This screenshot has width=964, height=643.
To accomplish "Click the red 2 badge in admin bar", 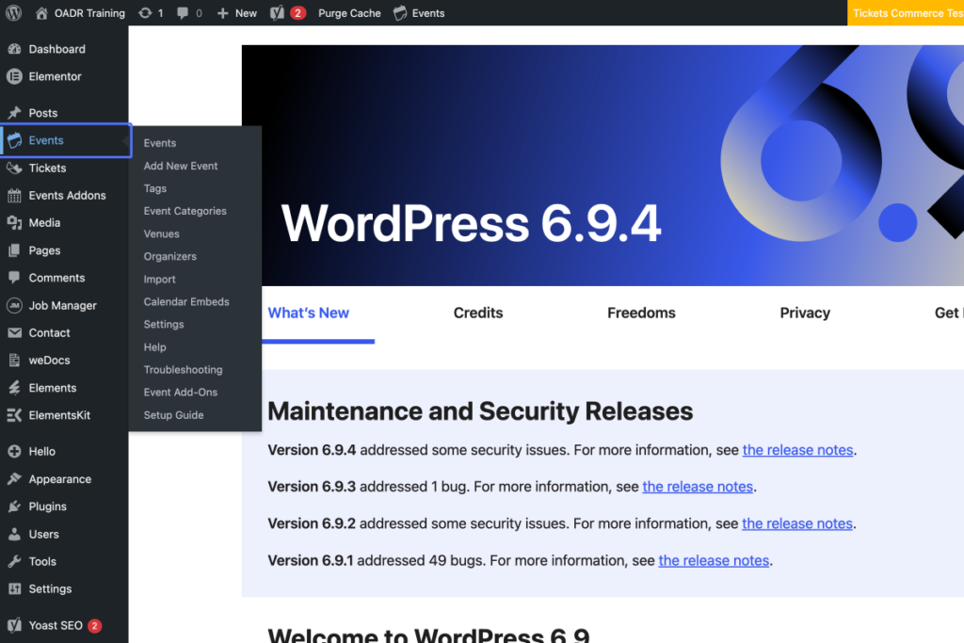I will pos(297,13).
